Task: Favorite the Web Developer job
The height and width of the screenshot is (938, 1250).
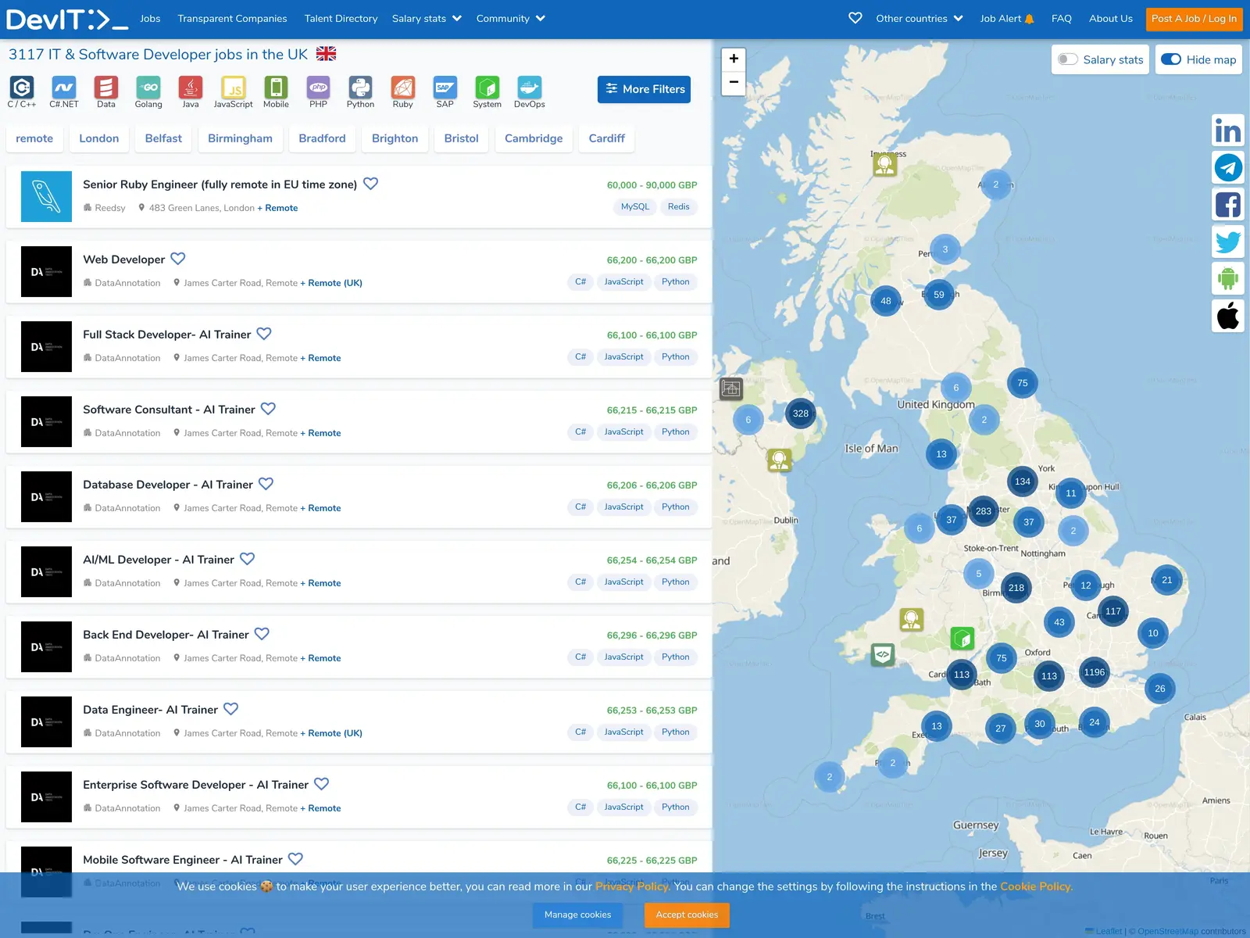Action: coord(178,259)
